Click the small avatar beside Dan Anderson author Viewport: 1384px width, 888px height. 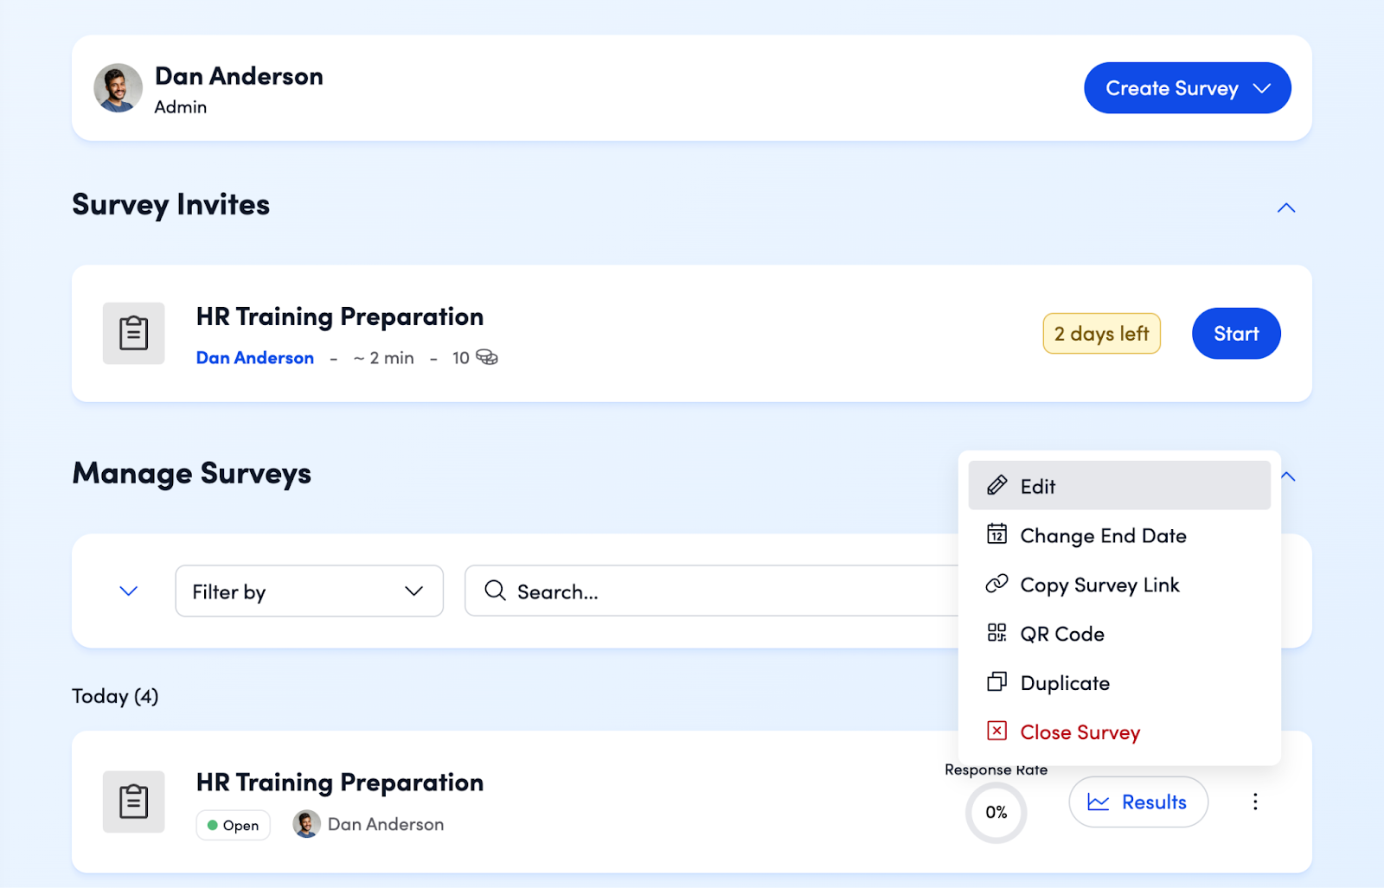(x=306, y=824)
